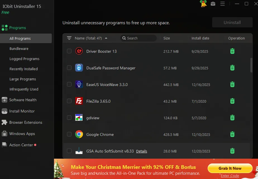Click the Browser Extensions puzzle icon

click(x=4, y=123)
